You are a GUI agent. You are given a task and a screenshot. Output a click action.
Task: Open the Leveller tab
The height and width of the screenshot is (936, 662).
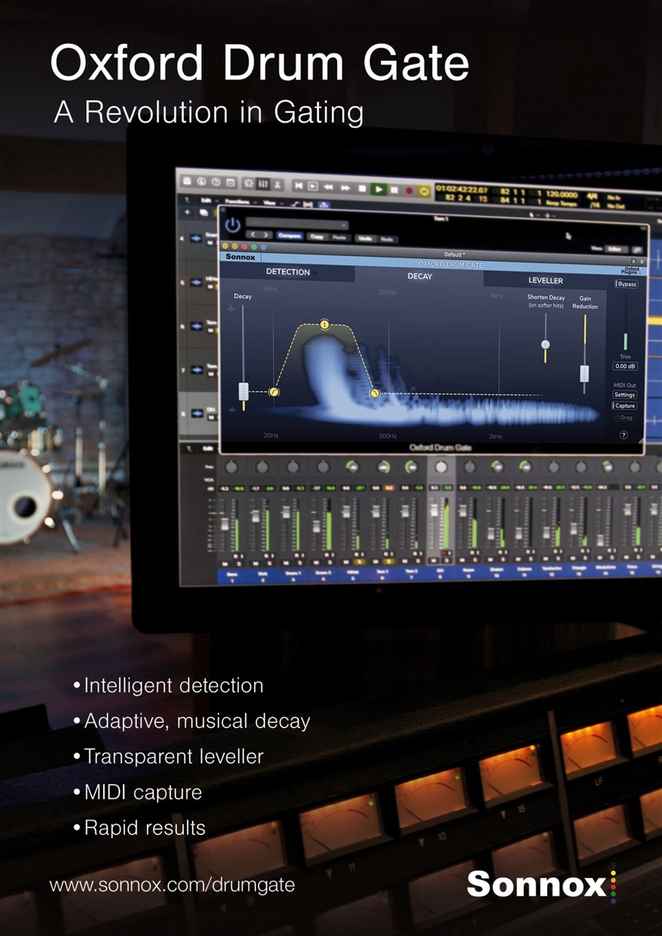click(546, 280)
